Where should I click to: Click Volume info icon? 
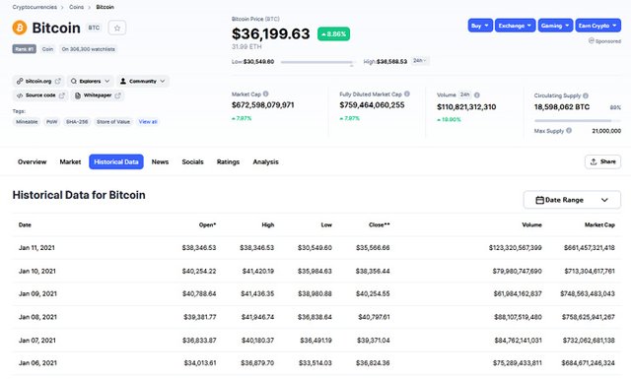477,95
